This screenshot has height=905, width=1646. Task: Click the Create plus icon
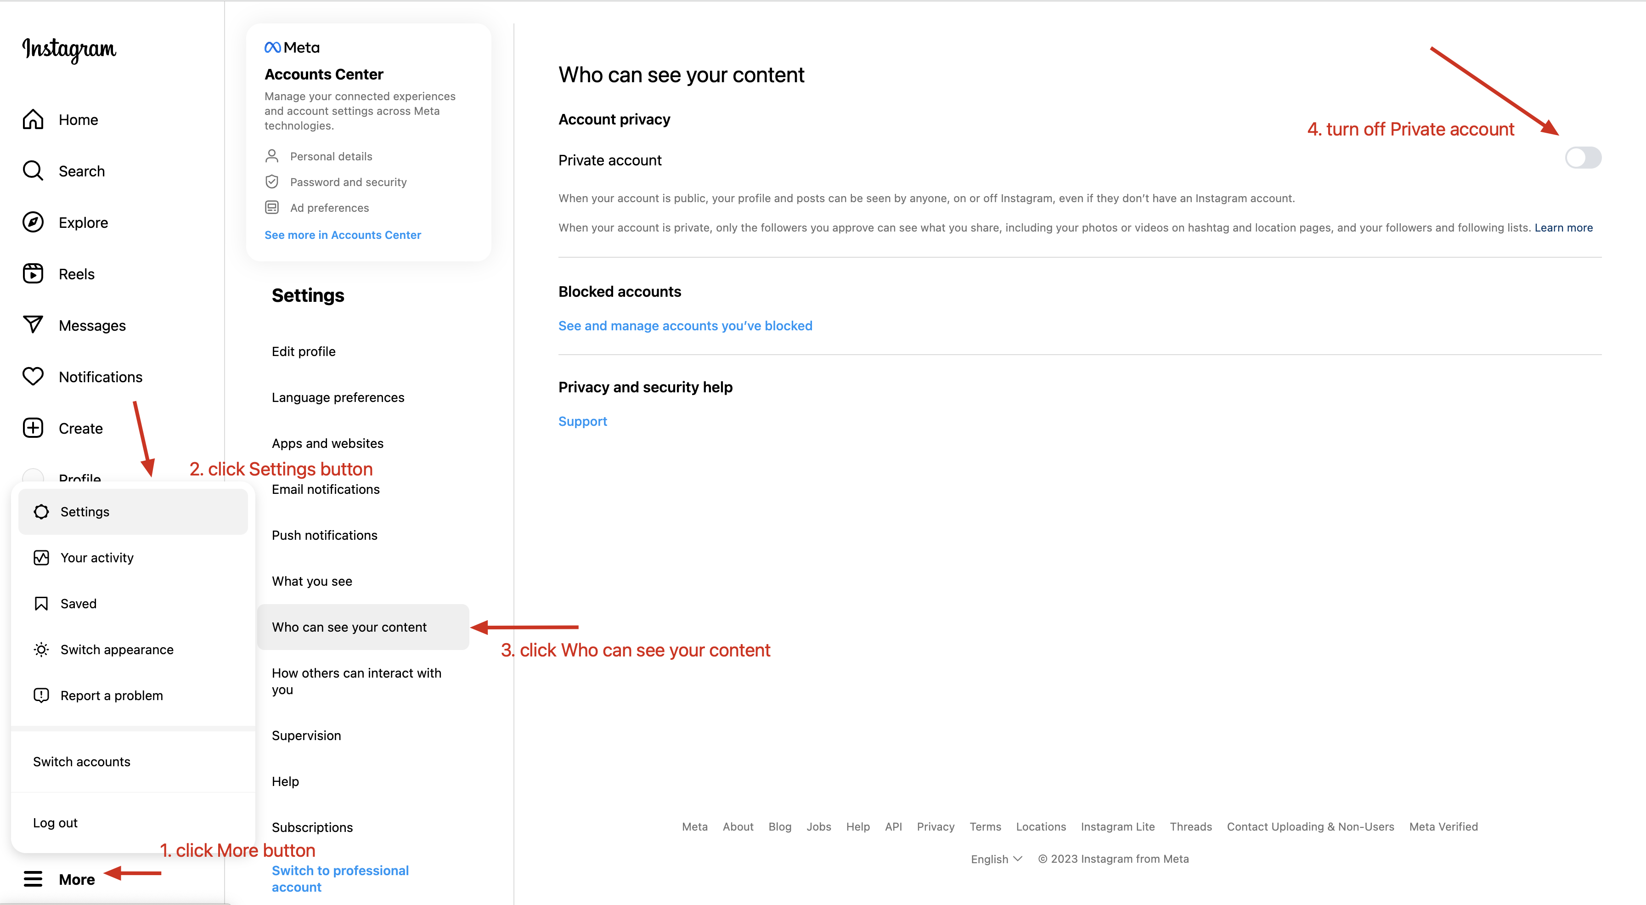[x=33, y=428]
